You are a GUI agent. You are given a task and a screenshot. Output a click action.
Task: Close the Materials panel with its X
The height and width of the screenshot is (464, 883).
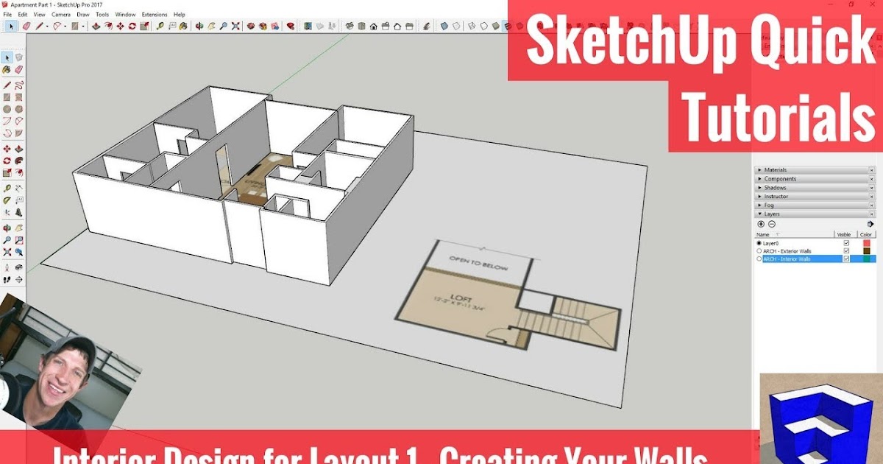tap(872, 170)
